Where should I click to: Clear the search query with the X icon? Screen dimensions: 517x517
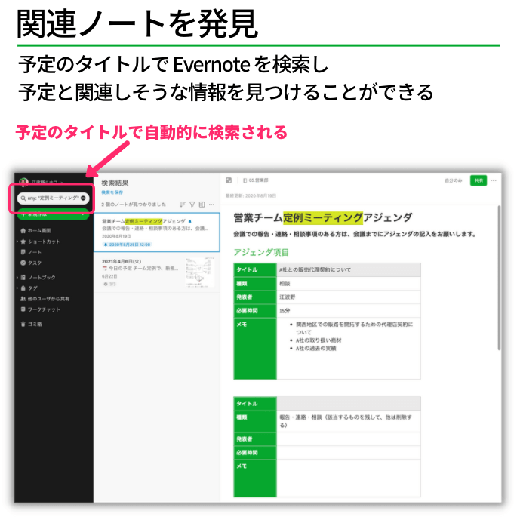pyautogui.click(x=83, y=198)
